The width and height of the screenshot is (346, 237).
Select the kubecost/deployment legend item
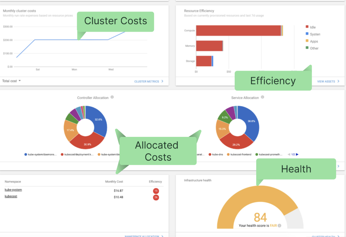77,154
